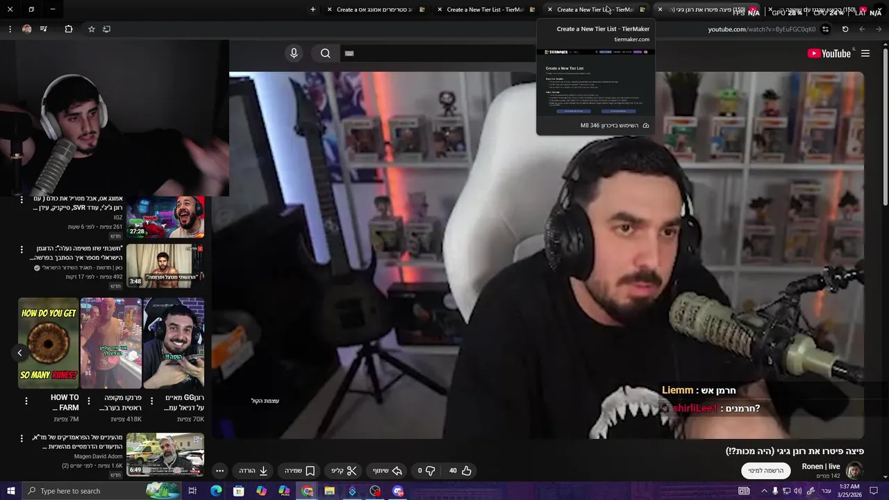Open the YouTube hamburger guide menu

(865, 53)
